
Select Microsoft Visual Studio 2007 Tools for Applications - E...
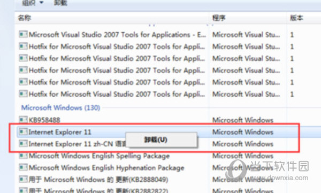coord(117,35)
